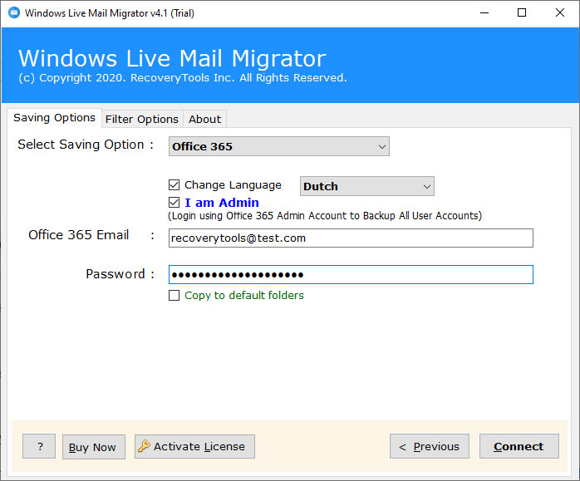The width and height of the screenshot is (580, 481).
Task: Open the Dutch language dropdown
Action: [367, 186]
